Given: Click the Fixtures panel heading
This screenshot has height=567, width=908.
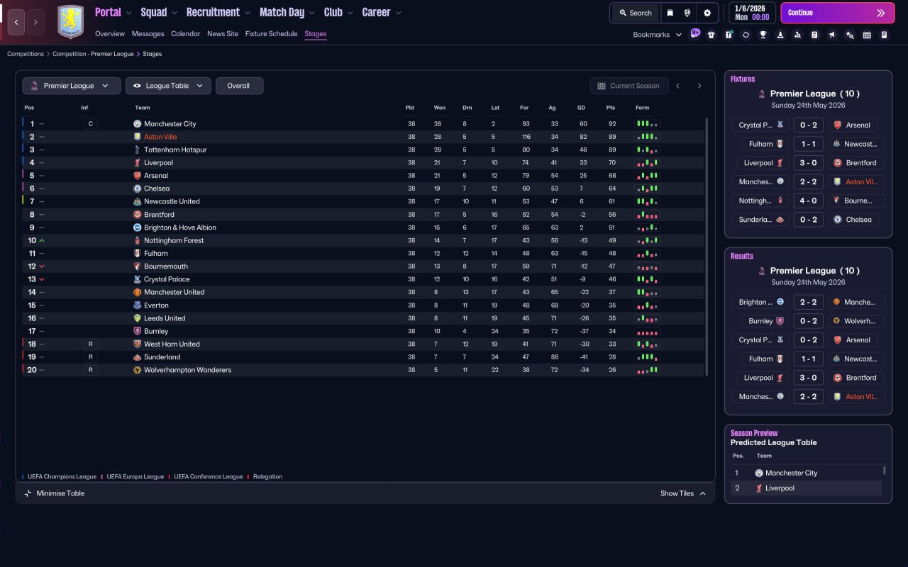Looking at the screenshot, I should click(743, 79).
